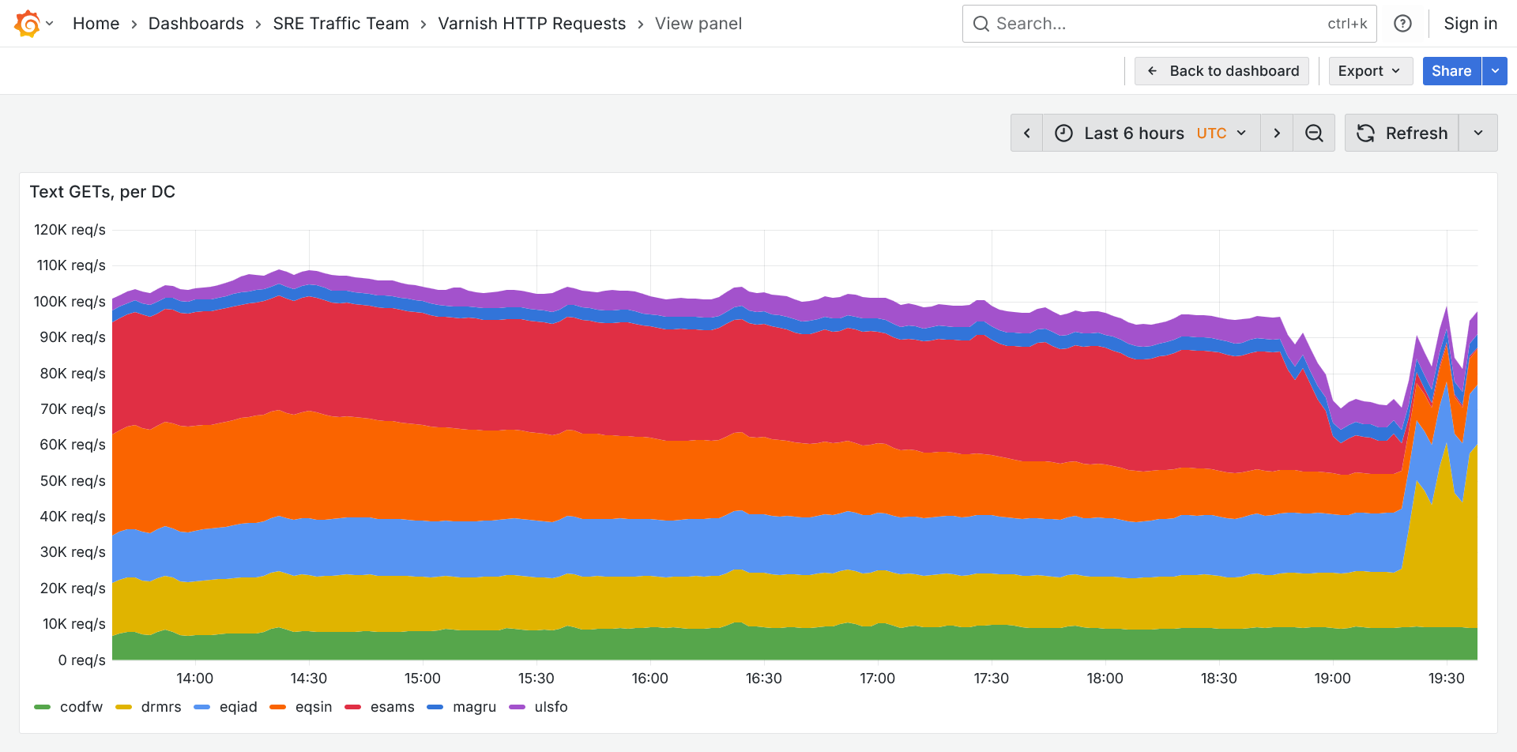Shift time range backward with left arrow
Image resolution: width=1517 pixels, height=752 pixels.
(x=1027, y=133)
